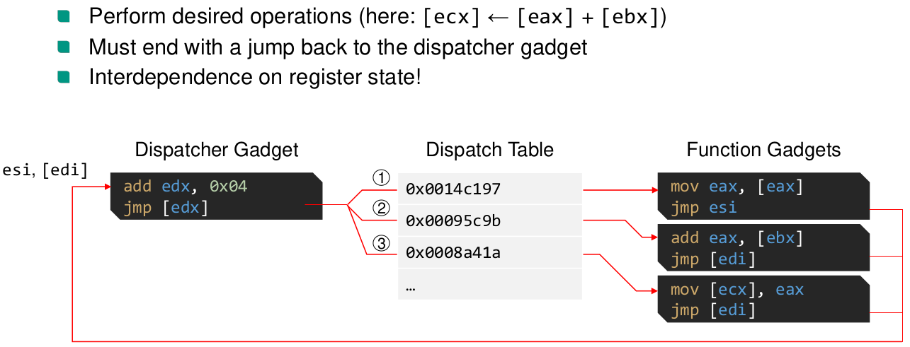
Task: Click the green bullet beside 'Interdependence'
Action: point(64,76)
